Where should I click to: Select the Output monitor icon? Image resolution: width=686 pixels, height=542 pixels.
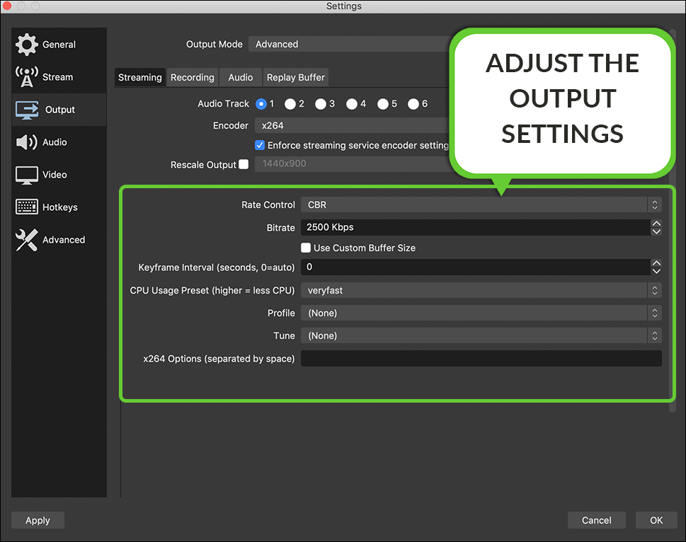(x=27, y=110)
